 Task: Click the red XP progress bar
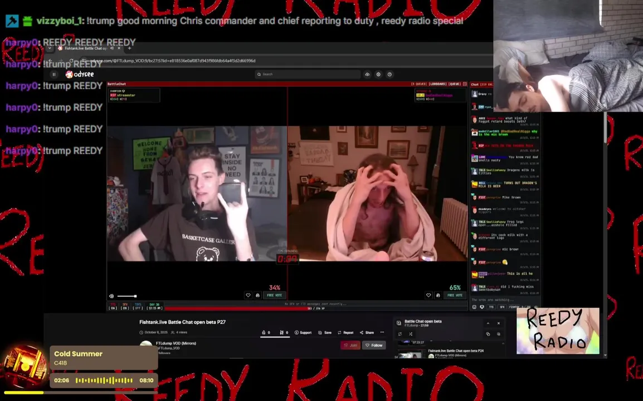pos(316,309)
